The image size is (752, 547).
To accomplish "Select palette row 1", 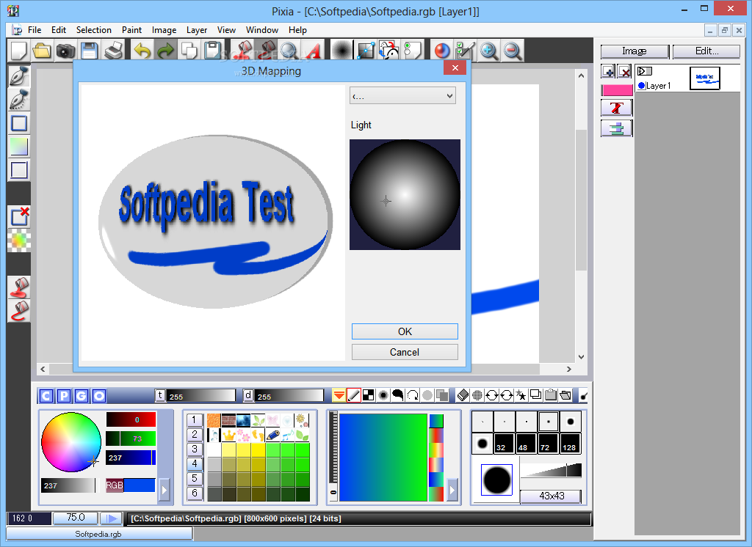I will [x=194, y=420].
